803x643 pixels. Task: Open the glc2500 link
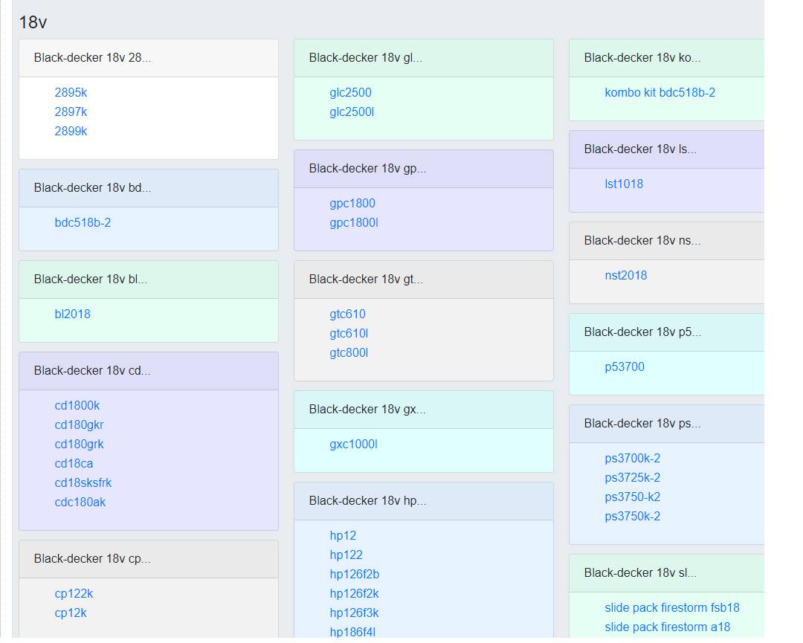(x=350, y=93)
